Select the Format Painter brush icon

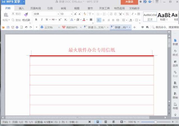(26, 15)
